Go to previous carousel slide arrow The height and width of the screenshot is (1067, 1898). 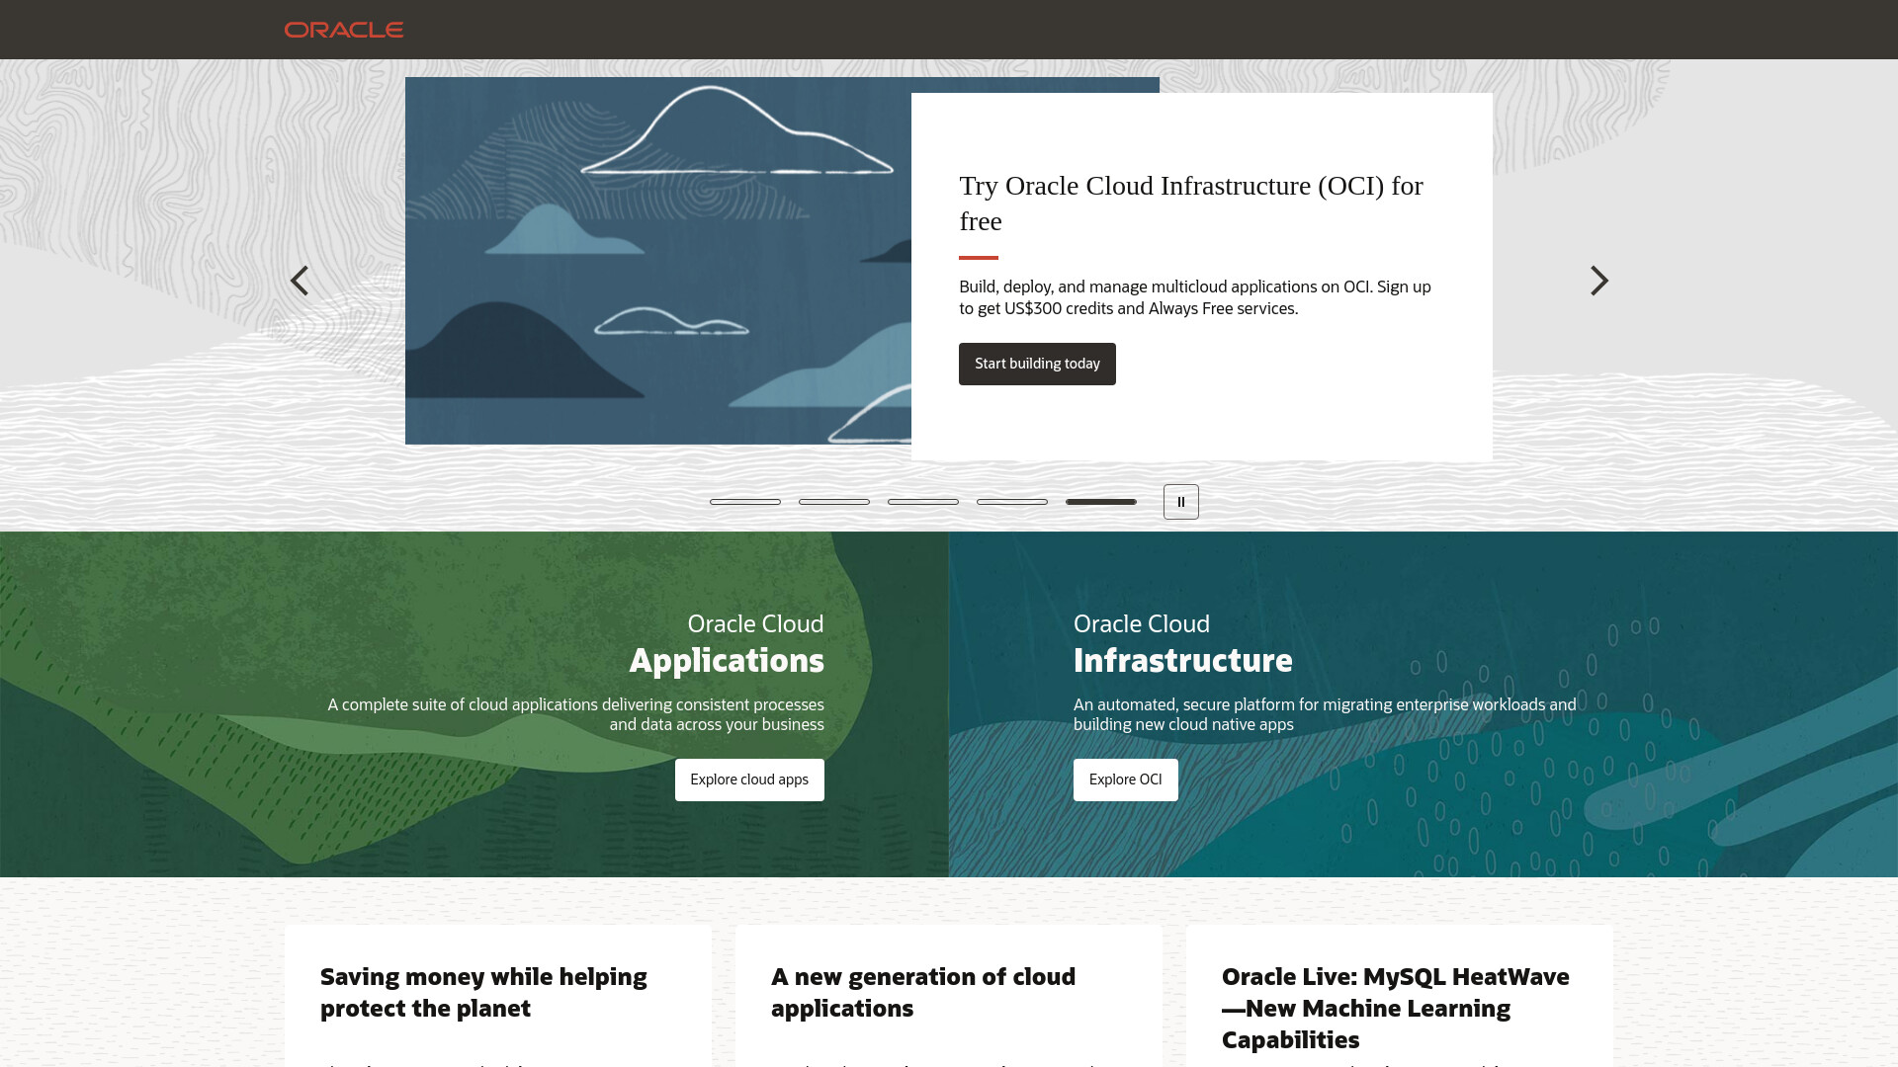pyautogui.click(x=300, y=281)
